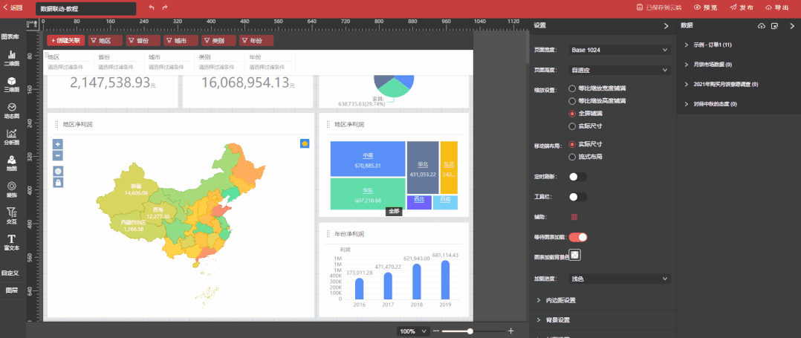
Task: Open the 分析图 chart category
Action: pyautogui.click(x=11, y=137)
